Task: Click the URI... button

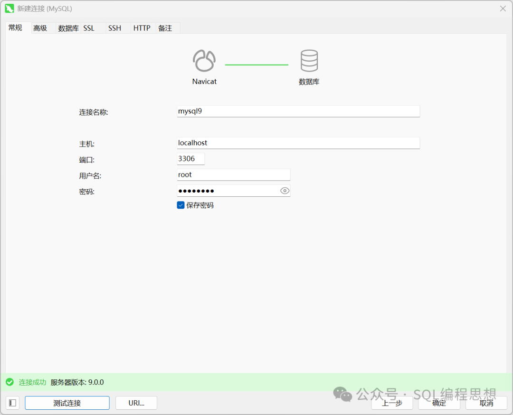Action: pos(136,403)
